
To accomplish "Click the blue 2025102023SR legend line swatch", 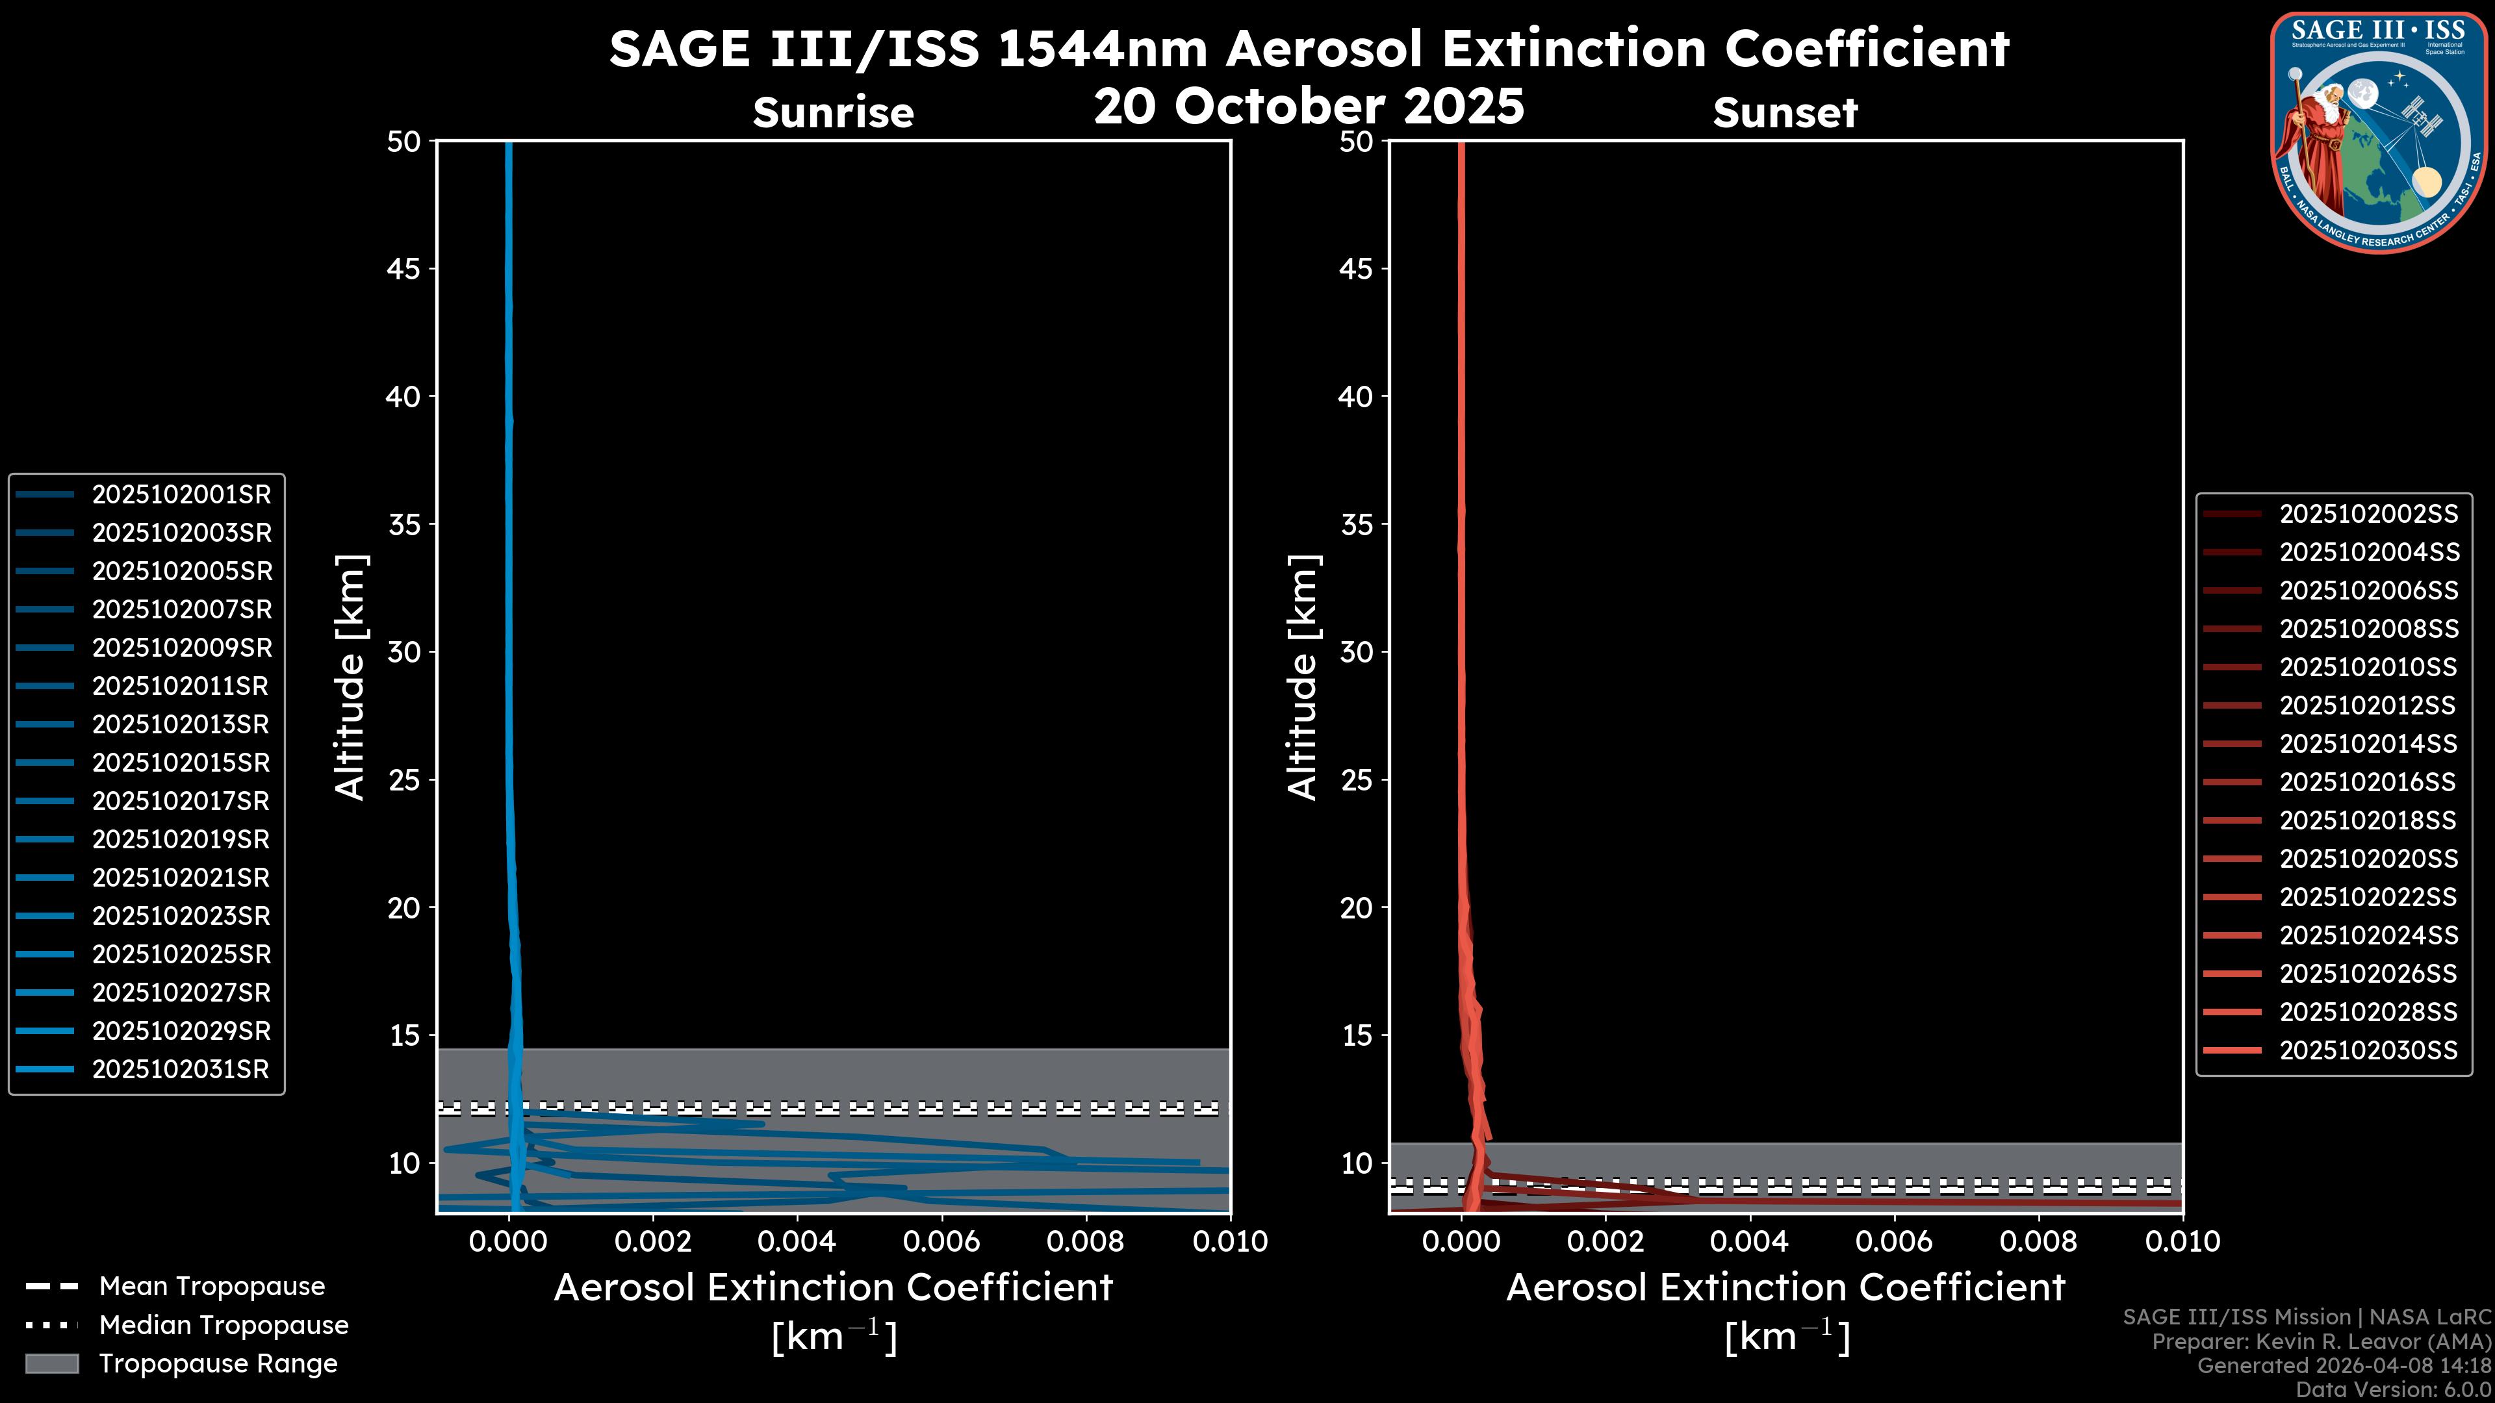I will click(45, 916).
